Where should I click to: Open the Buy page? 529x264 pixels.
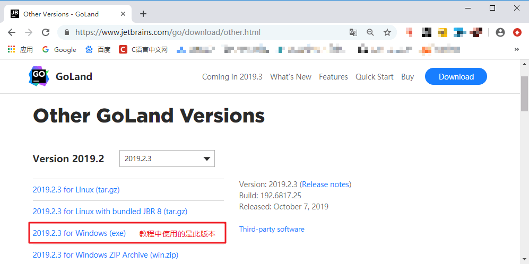point(407,77)
